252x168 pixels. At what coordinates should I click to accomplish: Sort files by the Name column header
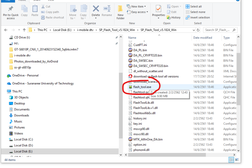(x=132, y=37)
